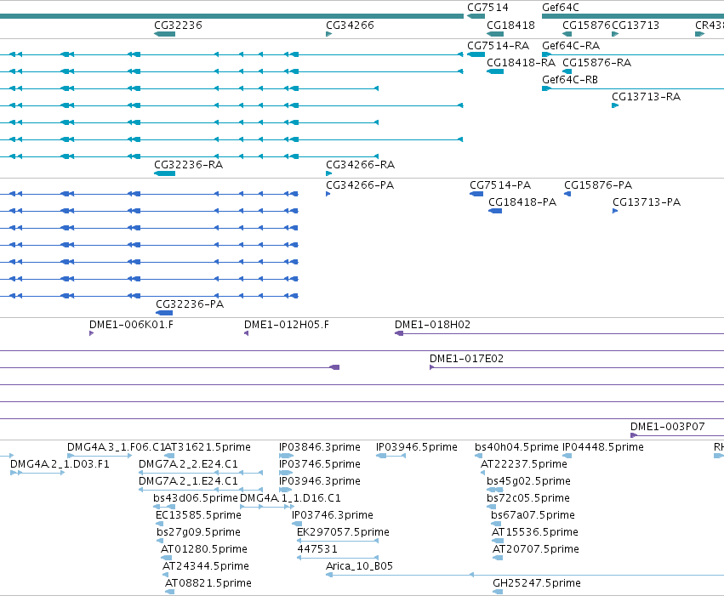The height and width of the screenshot is (596, 724).
Task: Open the CG34266-PA coding feature
Action: (328, 194)
